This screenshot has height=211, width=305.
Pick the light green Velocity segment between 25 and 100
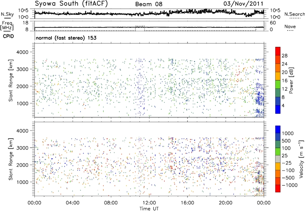click(x=278, y=152)
